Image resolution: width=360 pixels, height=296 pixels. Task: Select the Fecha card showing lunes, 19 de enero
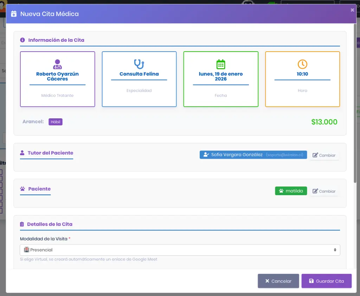(x=221, y=79)
